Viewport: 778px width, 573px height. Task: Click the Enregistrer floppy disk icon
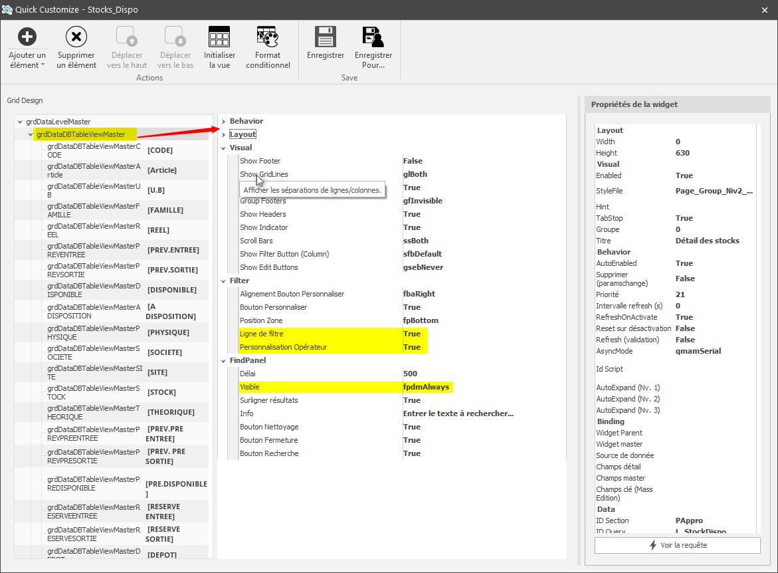pos(325,37)
